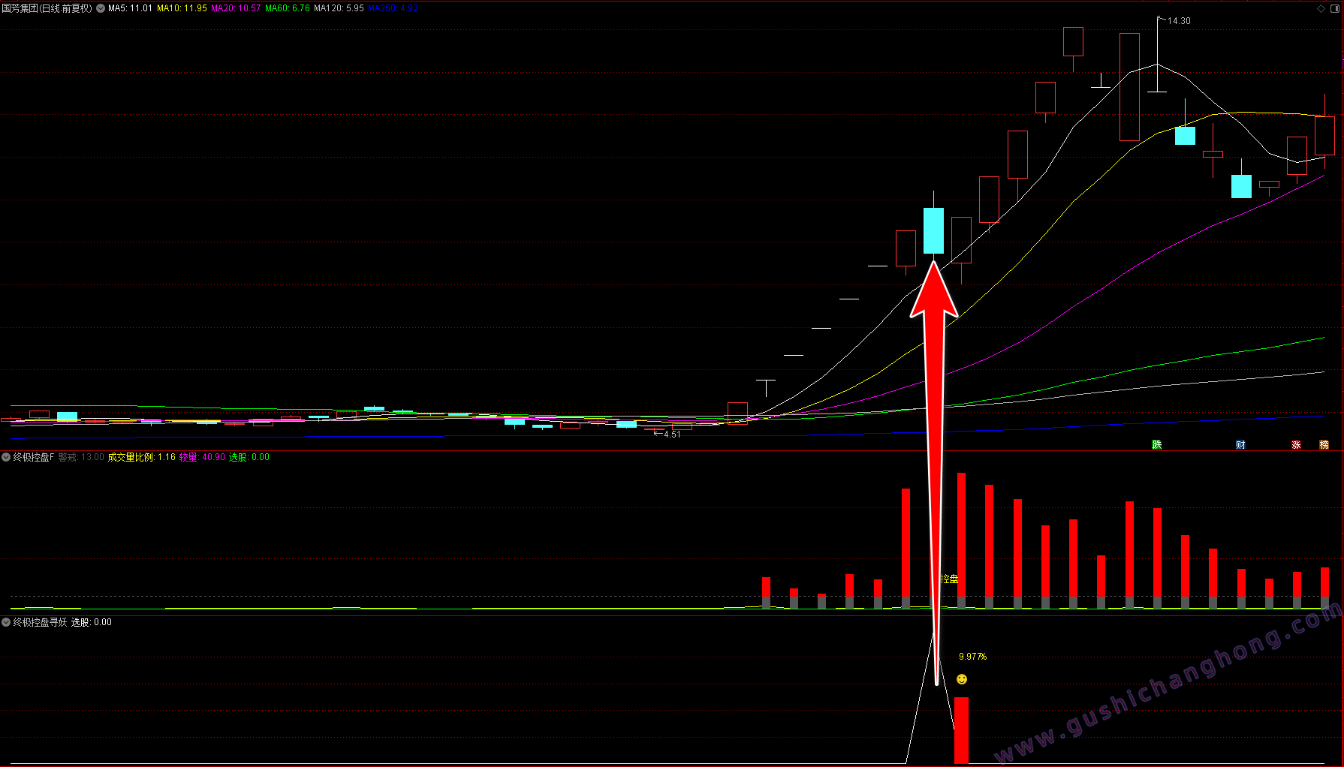1344x767 pixels.
Task: Click 选股: 0.00 in 终极控盘寻妖 panel
Action: 92,622
